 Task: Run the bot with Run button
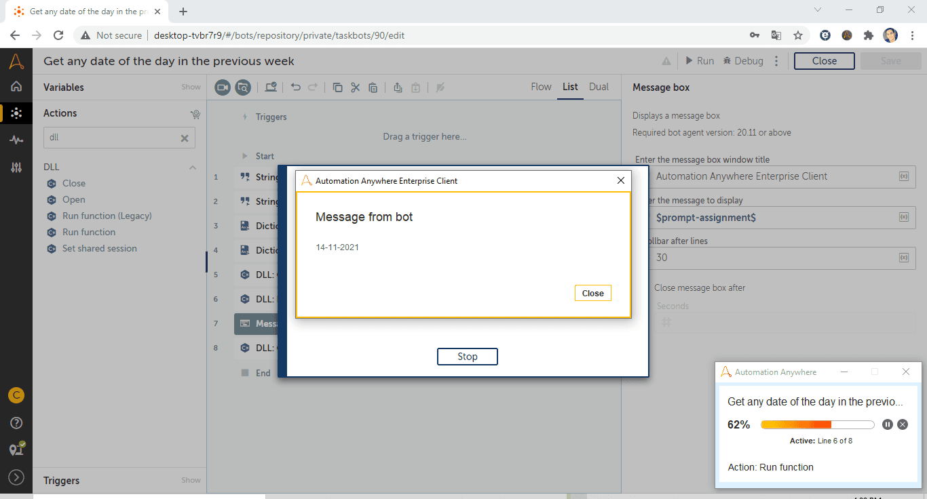tap(699, 61)
